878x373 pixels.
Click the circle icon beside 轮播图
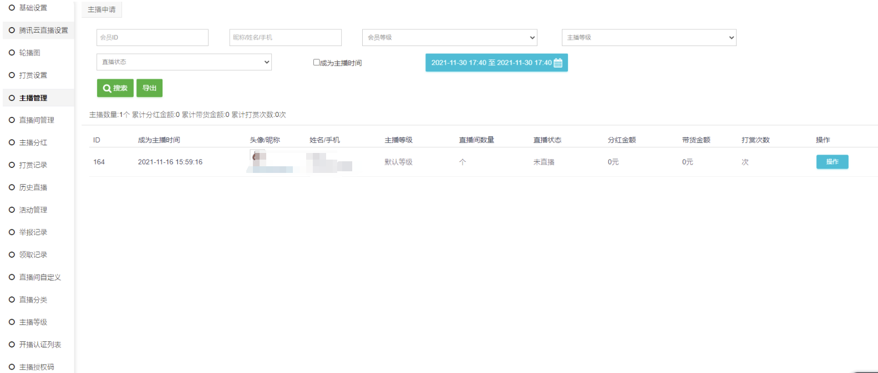tap(12, 53)
